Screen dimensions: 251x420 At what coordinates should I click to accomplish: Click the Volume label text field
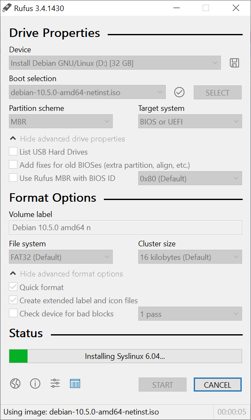[x=126, y=227]
